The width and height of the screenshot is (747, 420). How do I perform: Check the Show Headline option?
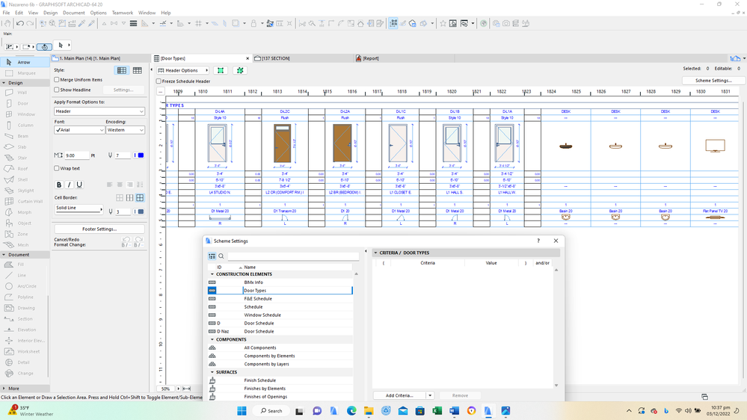click(57, 90)
